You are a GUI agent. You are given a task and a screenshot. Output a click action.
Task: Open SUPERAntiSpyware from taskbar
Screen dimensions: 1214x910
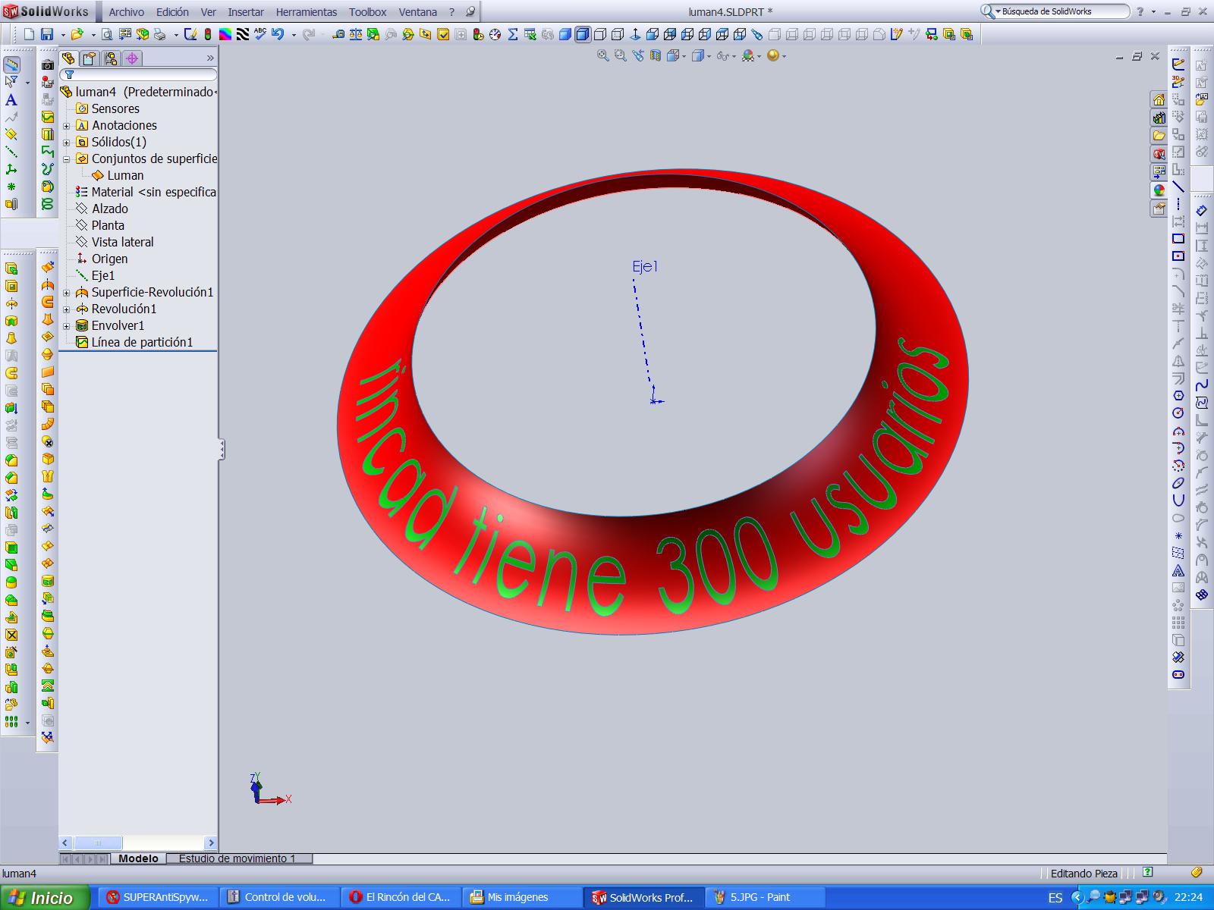159,897
